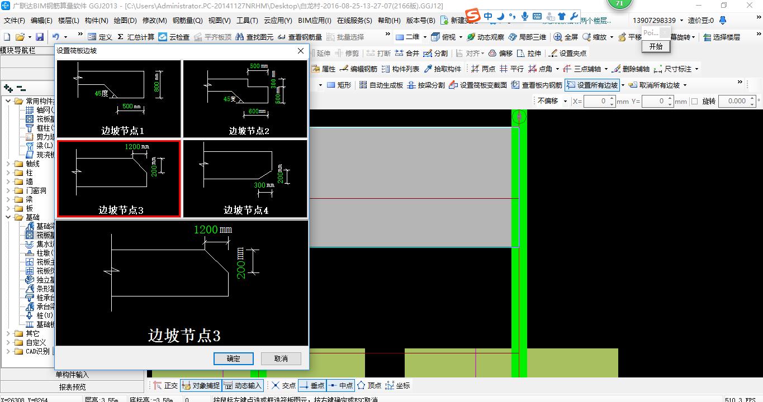
Task: Select slope node 边坡节点1 thumbnail
Action: point(119,99)
